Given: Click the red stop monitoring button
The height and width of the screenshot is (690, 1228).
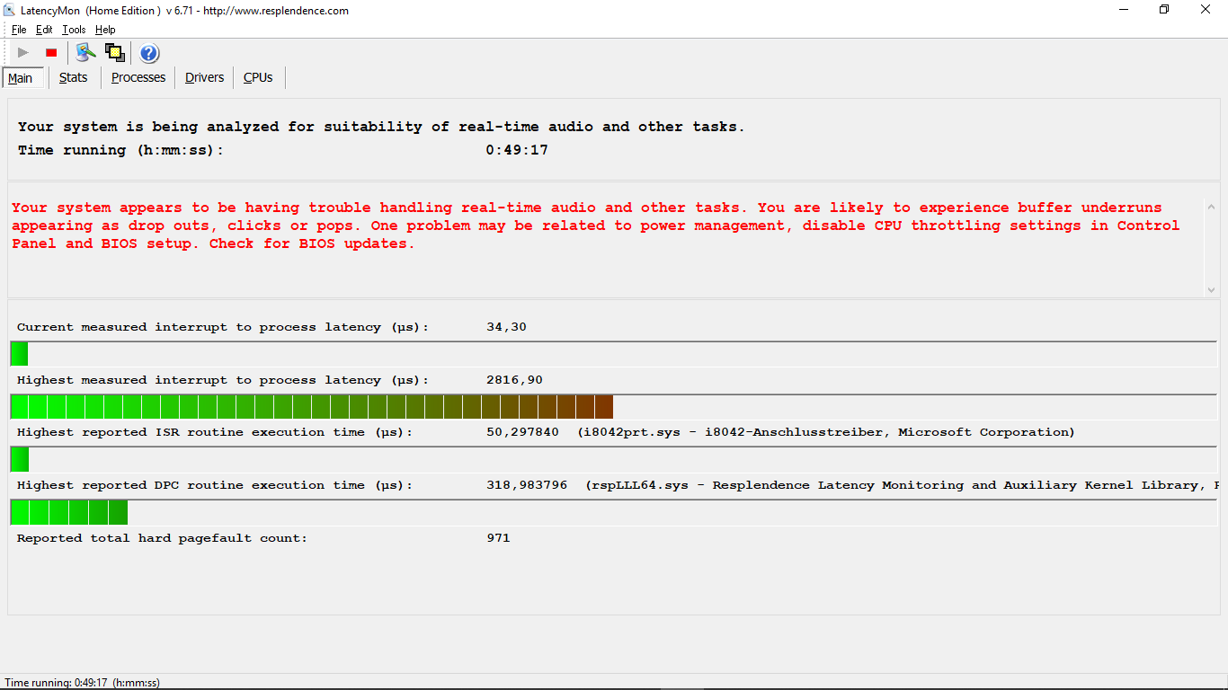Looking at the screenshot, I should (x=51, y=53).
